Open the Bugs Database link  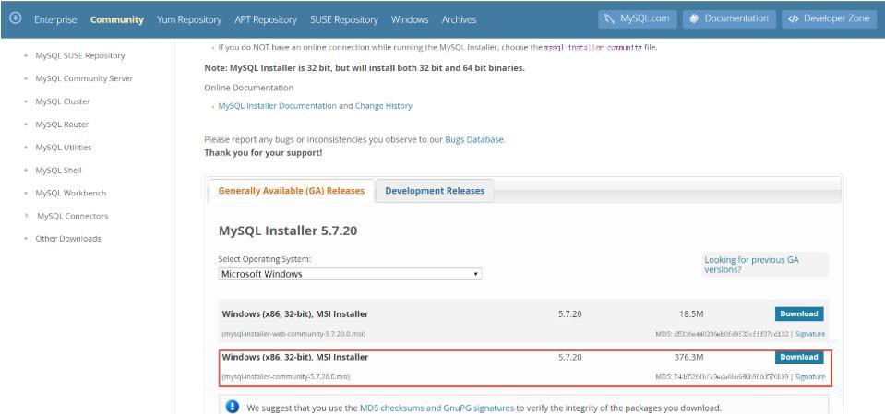[x=474, y=139]
